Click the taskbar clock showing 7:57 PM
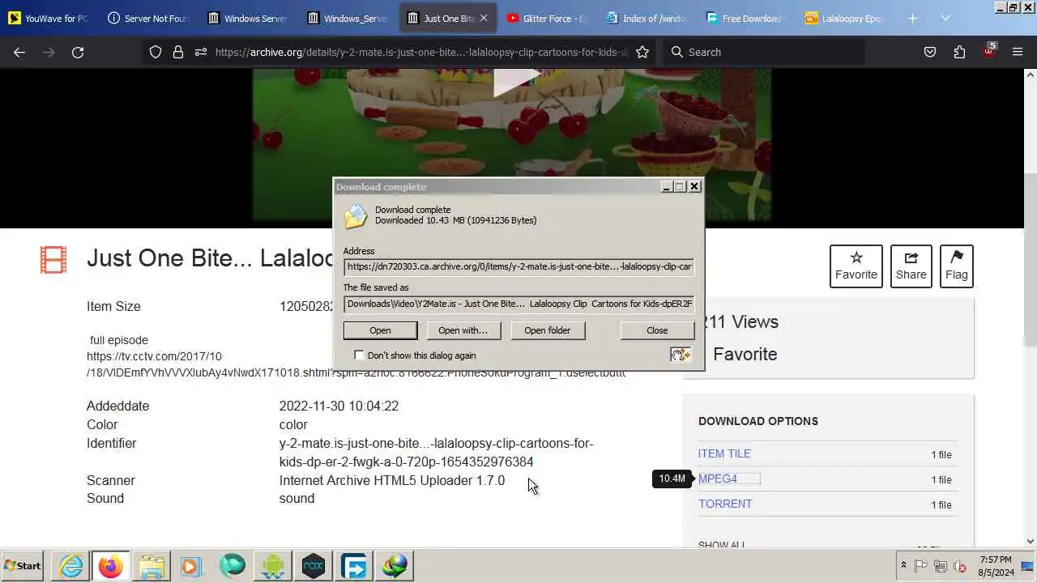 tap(995, 566)
